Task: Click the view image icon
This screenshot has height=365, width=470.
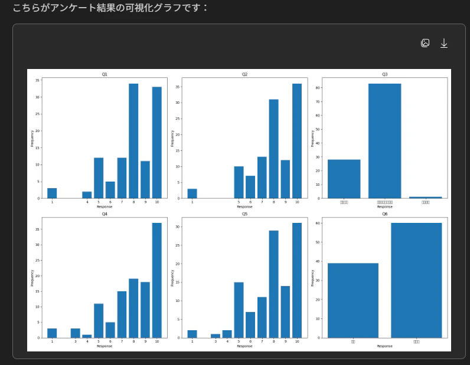Action: coord(425,43)
